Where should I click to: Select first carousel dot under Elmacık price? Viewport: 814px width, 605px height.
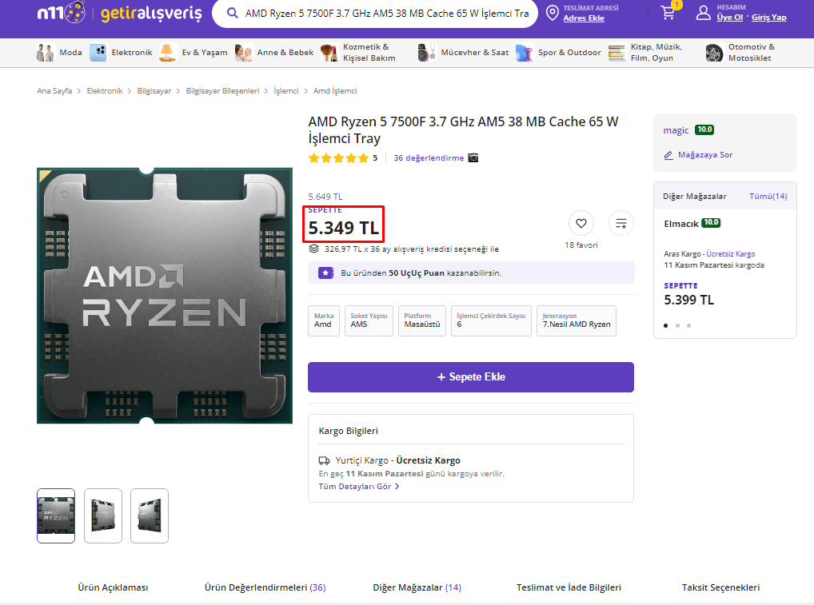click(665, 326)
